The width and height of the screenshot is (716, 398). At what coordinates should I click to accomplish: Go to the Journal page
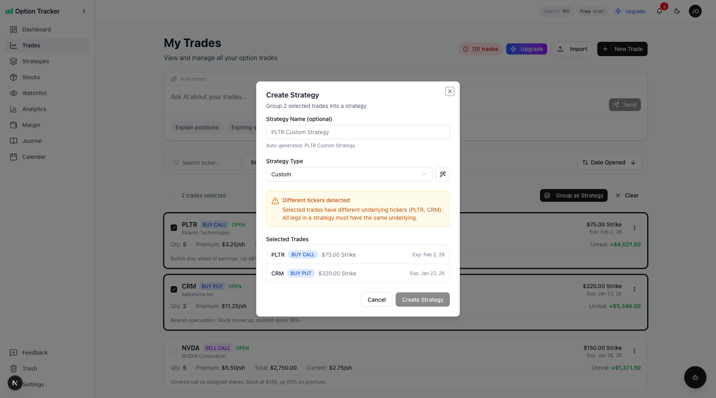(31, 140)
